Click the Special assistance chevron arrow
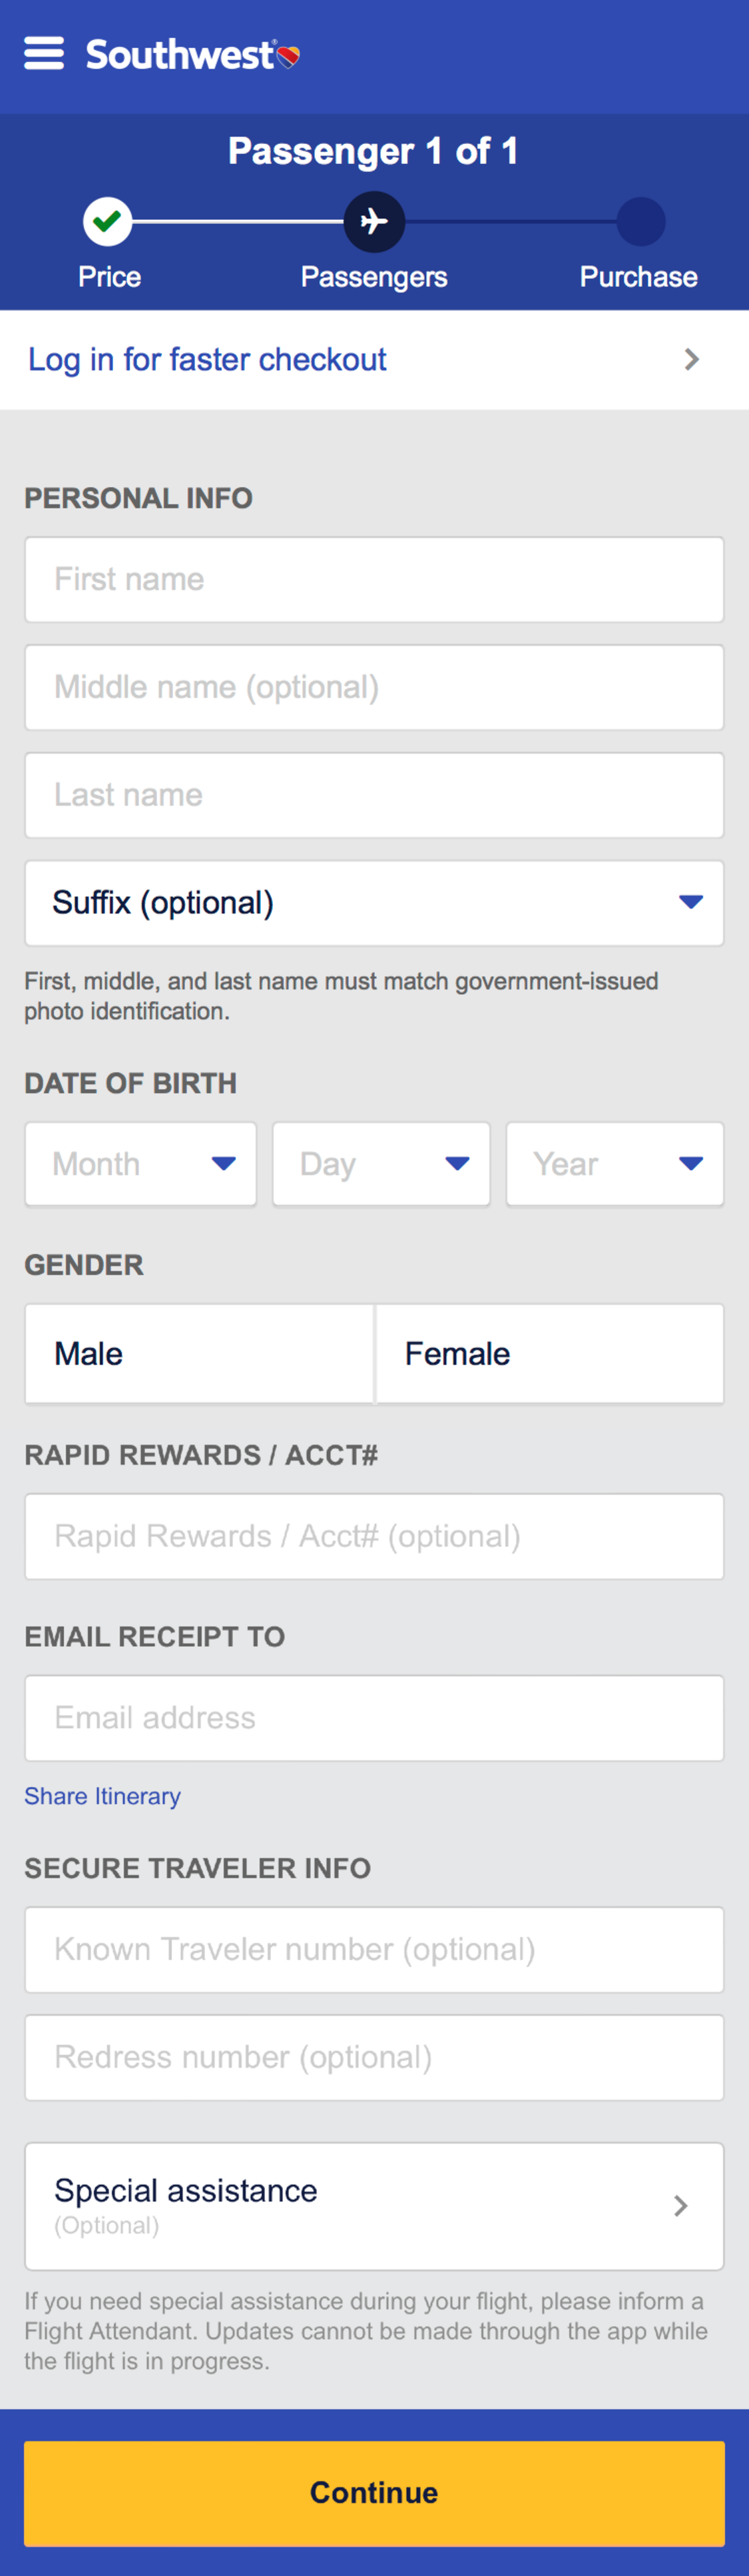This screenshot has height=2576, width=749. coord(682,2207)
